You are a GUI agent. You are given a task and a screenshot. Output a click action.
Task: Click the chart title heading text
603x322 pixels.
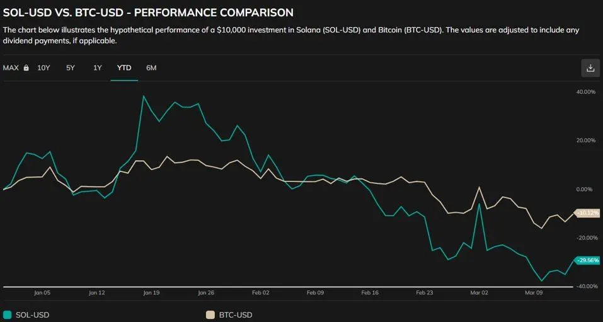point(148,13)
